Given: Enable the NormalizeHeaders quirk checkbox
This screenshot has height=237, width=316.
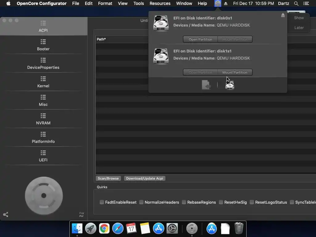Looking at the screenshot, I should click(x=141, y=202).
